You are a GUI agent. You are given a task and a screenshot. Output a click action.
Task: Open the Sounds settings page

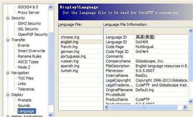pyautogui.click(x=24, y=105)
